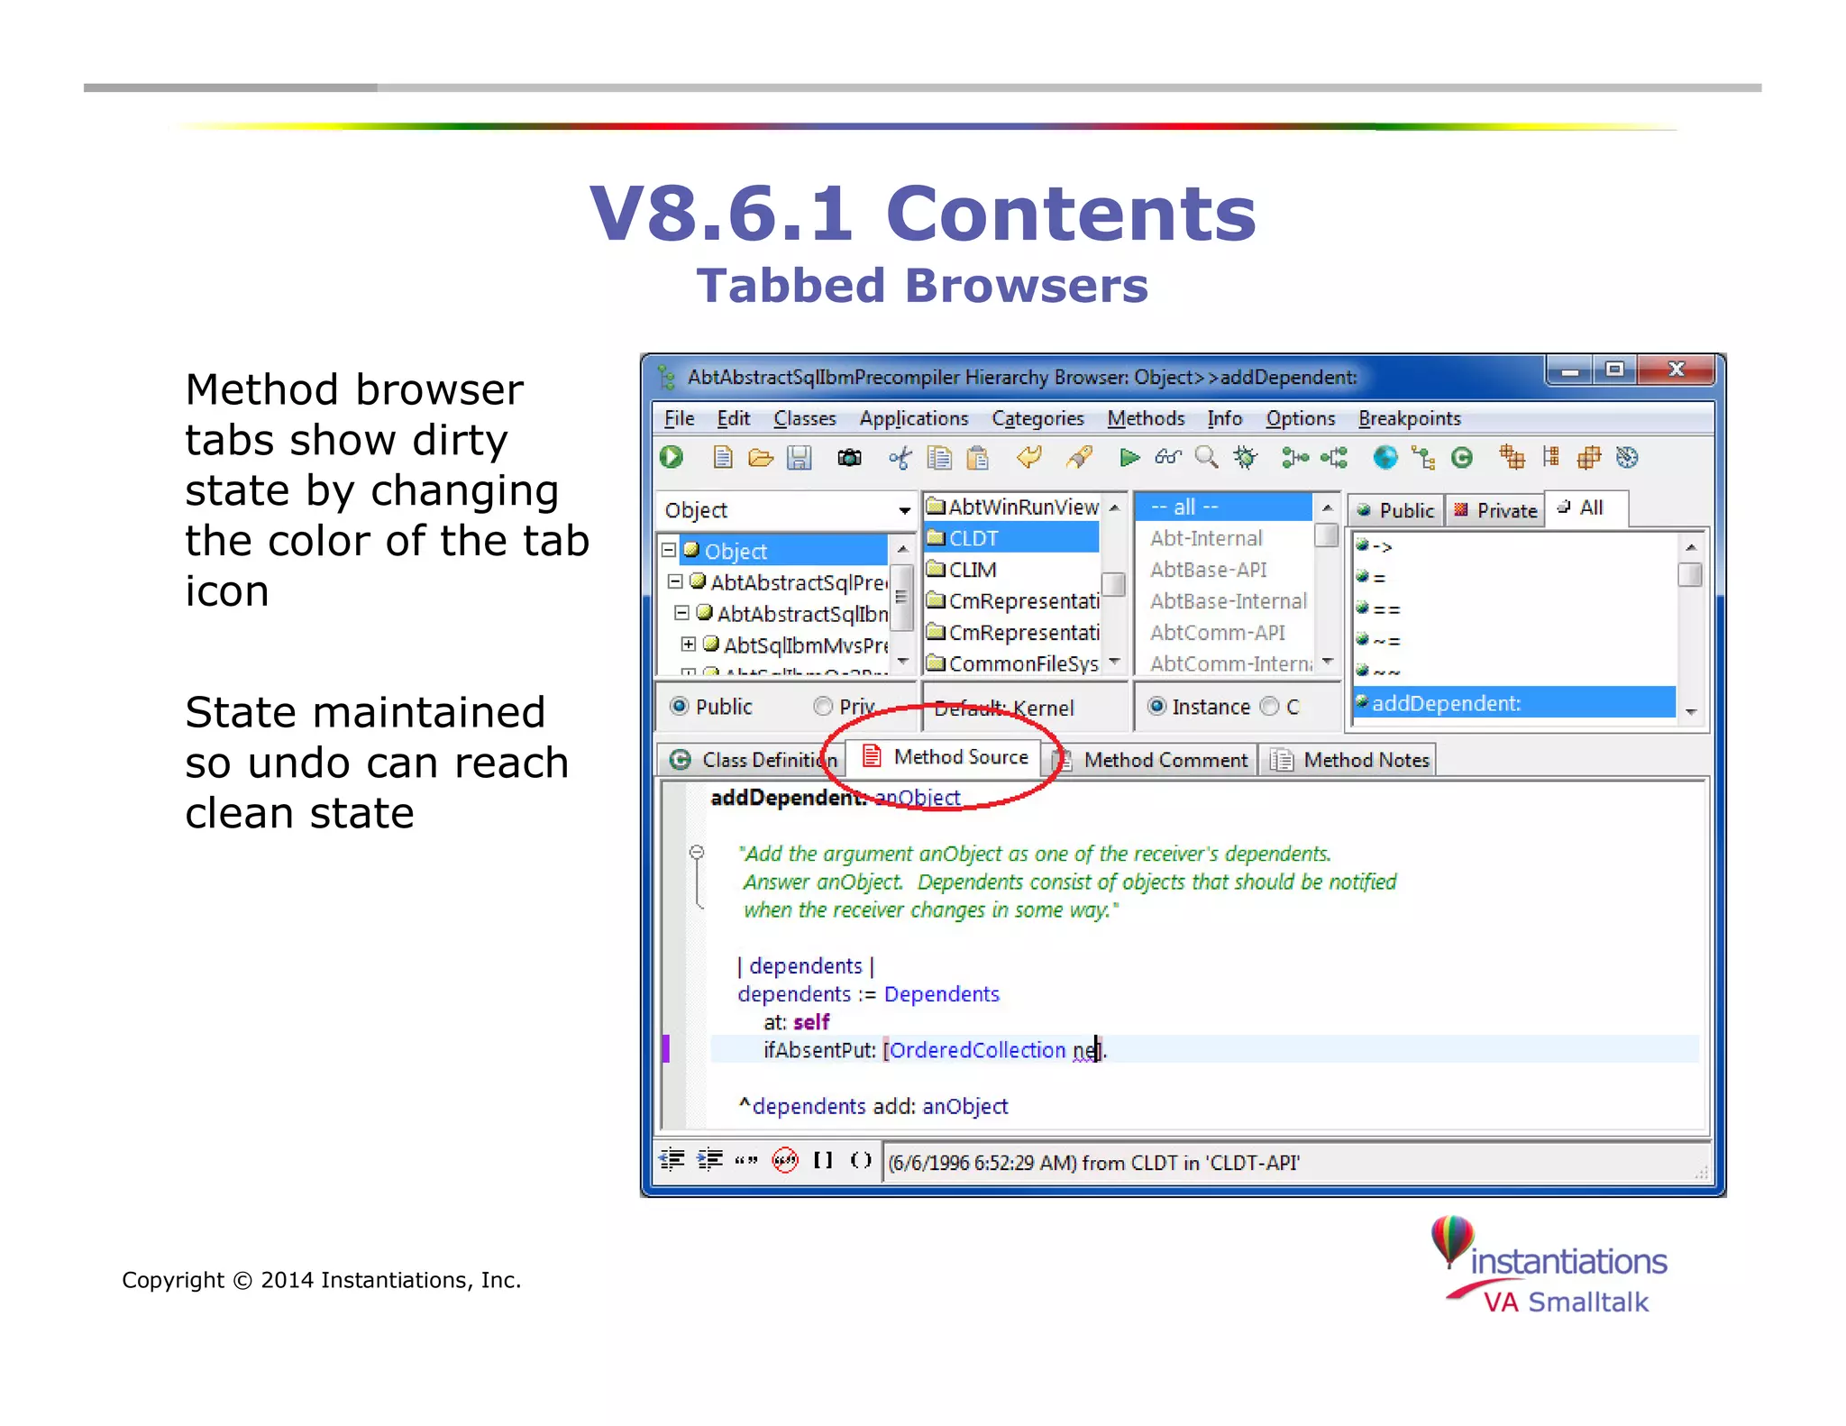Select the addDependent: method in list

pyautogui.click(x=1513, y=703)
